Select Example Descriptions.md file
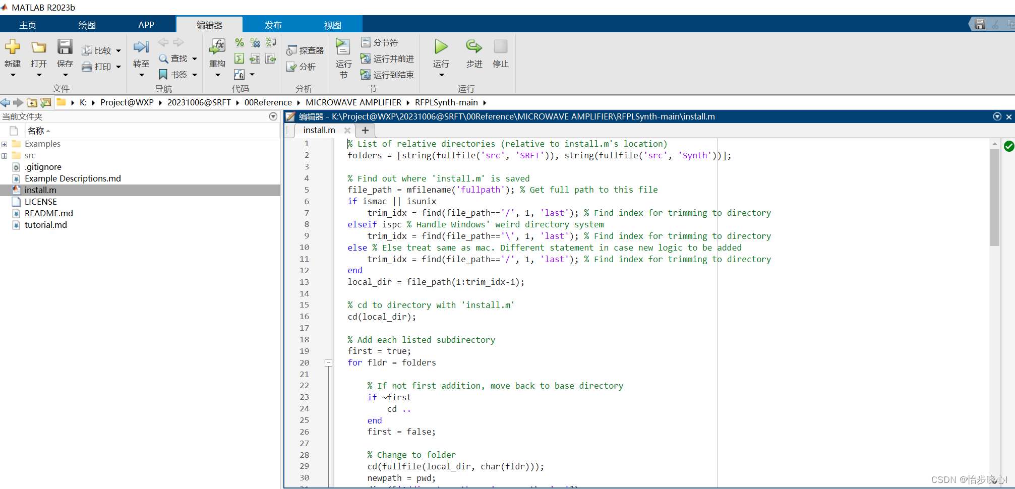The height and width of the screenshot is (489, 1015). 73,178
